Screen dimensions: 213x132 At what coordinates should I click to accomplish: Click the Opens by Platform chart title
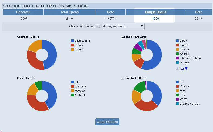coord(134,78)
